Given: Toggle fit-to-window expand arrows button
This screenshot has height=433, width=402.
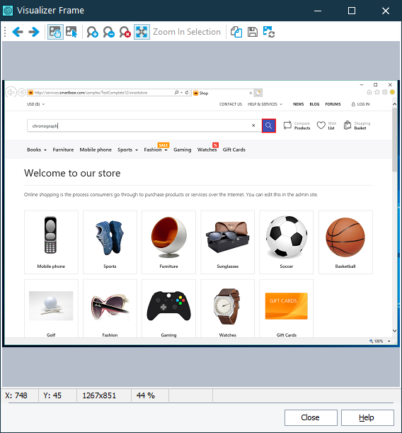Looking at the screenshot, I should 142,32.
